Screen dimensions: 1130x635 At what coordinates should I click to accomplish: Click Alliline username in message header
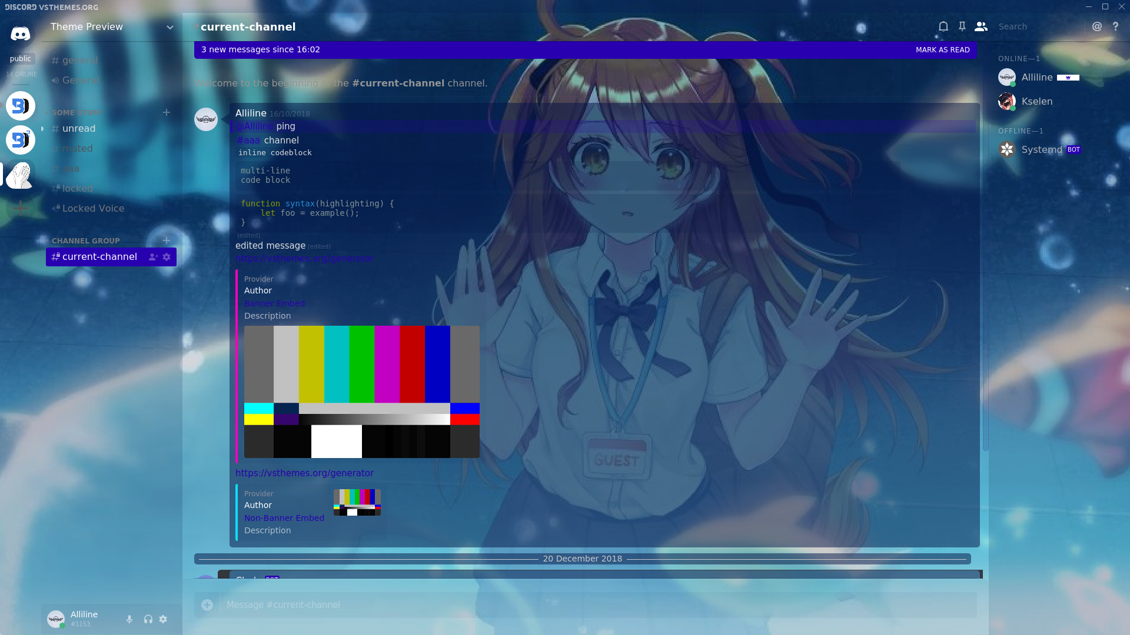coord(251,113)
